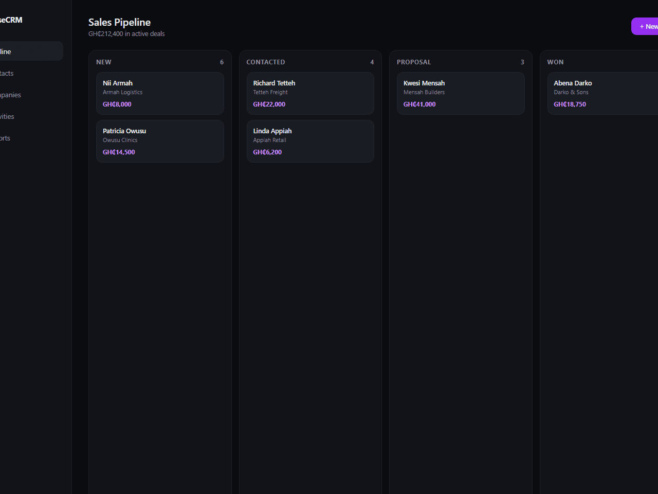This screenshot has height=494, width=658.
Task: Click the WON column header
Action: coord(555,62)
